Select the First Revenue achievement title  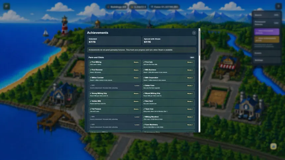[97, 70]
